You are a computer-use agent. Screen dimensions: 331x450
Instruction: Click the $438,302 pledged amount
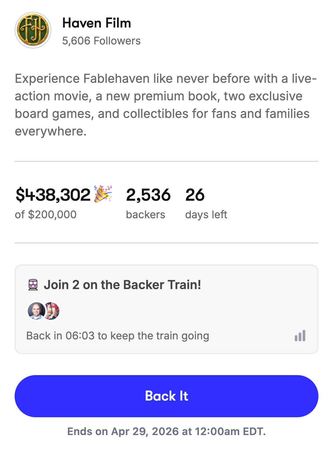click(53, 195)
